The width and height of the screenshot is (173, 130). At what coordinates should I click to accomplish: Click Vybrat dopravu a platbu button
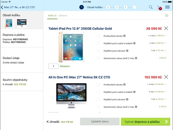(x=145, y=122)
